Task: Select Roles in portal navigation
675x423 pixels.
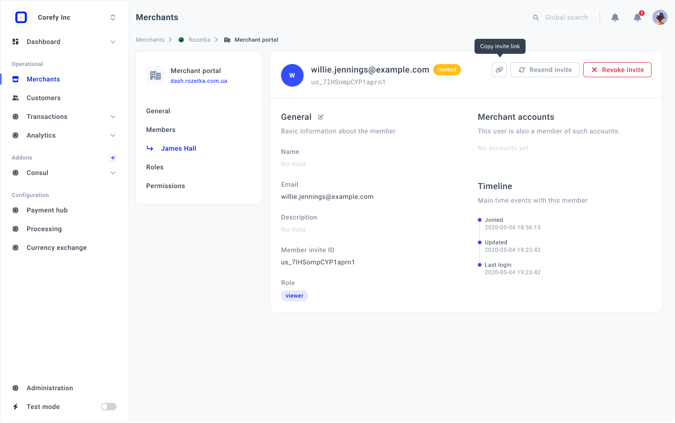Action: [155, 167]
